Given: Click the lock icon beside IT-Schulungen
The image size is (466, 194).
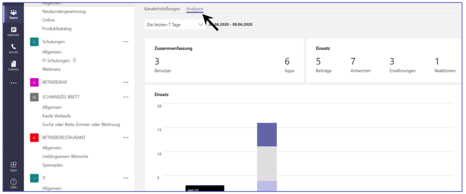Looking at the screenshot, I should [74, 60].
